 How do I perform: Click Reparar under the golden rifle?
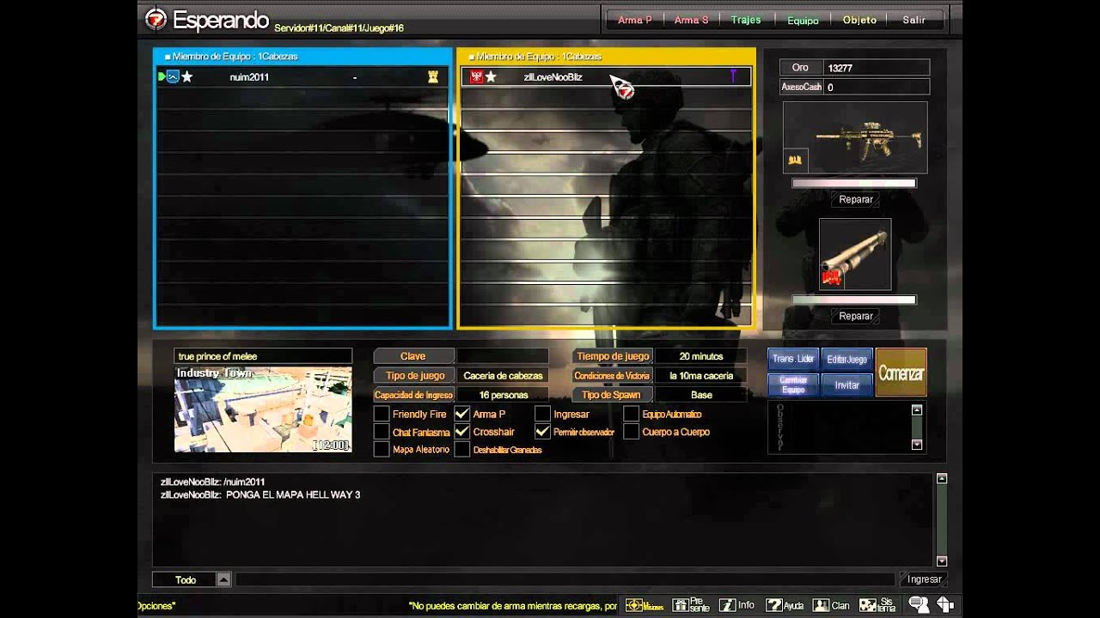point(855,199)
